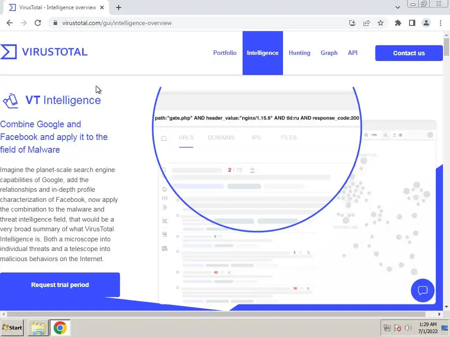Open the Chrome extensions puzzle icon

pos(398,23)
